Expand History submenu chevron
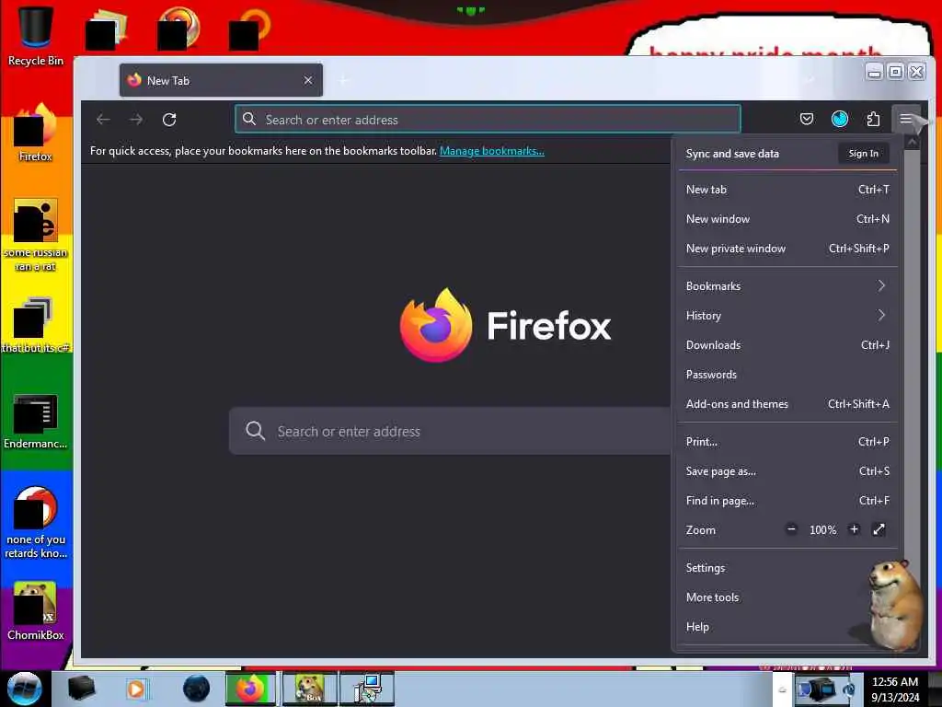 tap(881, 315)
